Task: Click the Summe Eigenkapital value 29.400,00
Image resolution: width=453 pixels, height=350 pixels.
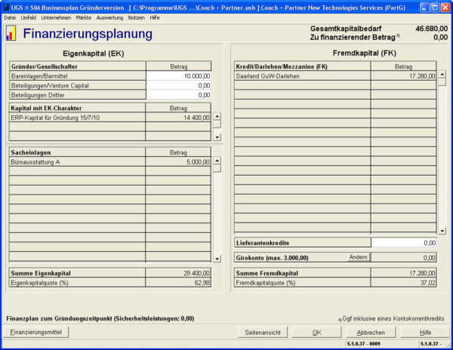Action: (x=178, y=273)
